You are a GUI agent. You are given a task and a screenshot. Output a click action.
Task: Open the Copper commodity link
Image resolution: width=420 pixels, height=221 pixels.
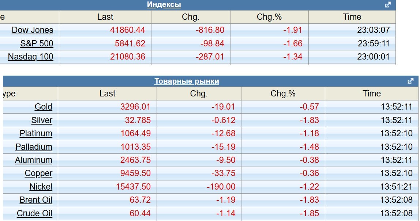[38, 173]
